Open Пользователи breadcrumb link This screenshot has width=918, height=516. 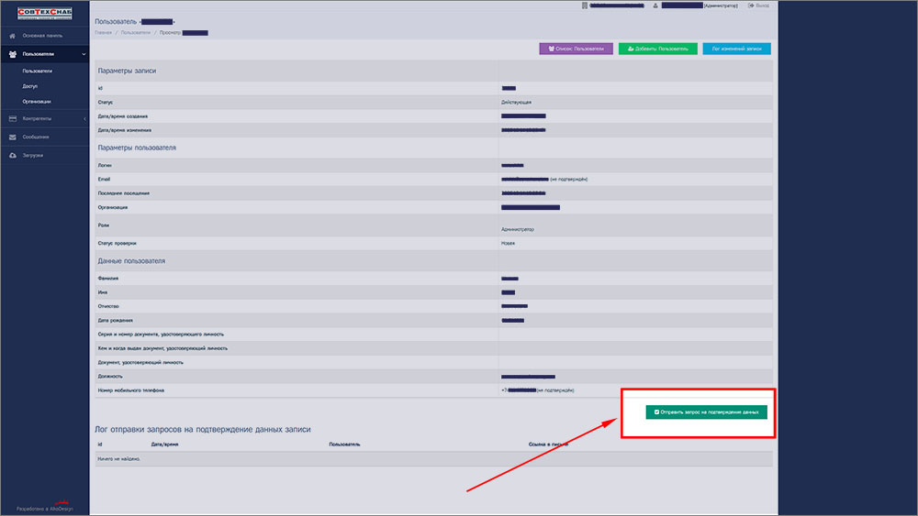[x=133, y=32]
